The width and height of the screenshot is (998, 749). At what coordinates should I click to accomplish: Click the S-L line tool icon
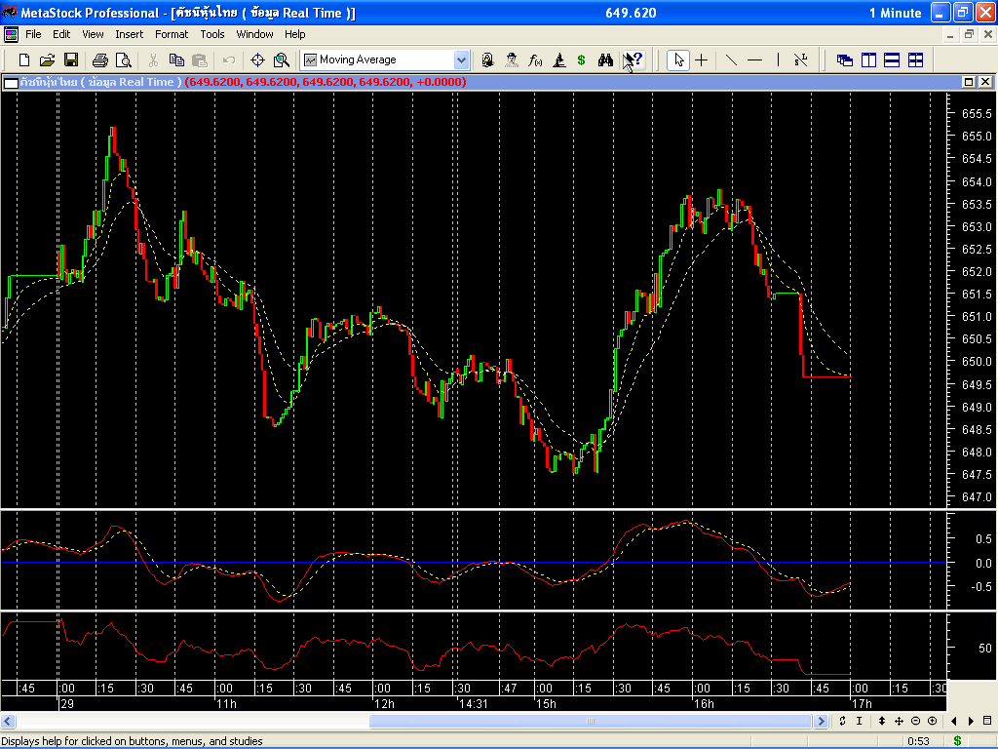point(801,59)
